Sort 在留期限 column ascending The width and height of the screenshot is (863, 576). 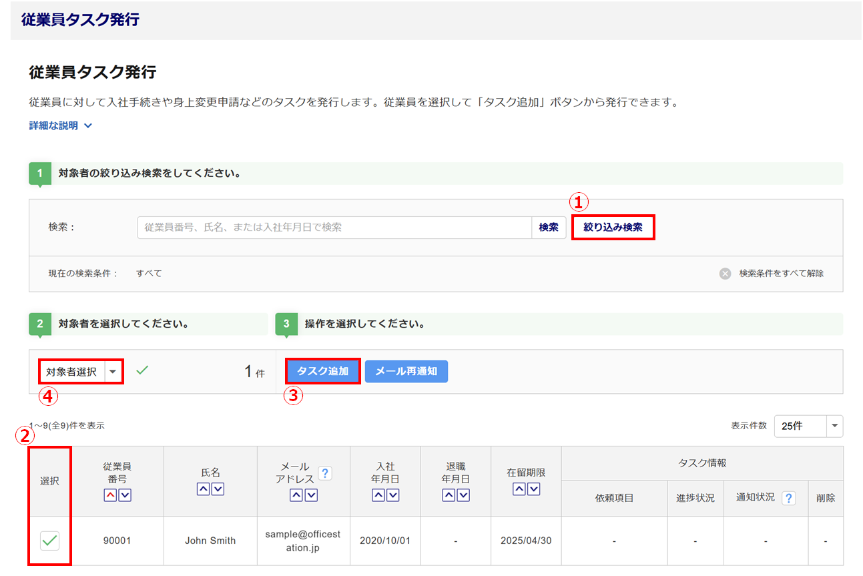click(x=519, y=489)
